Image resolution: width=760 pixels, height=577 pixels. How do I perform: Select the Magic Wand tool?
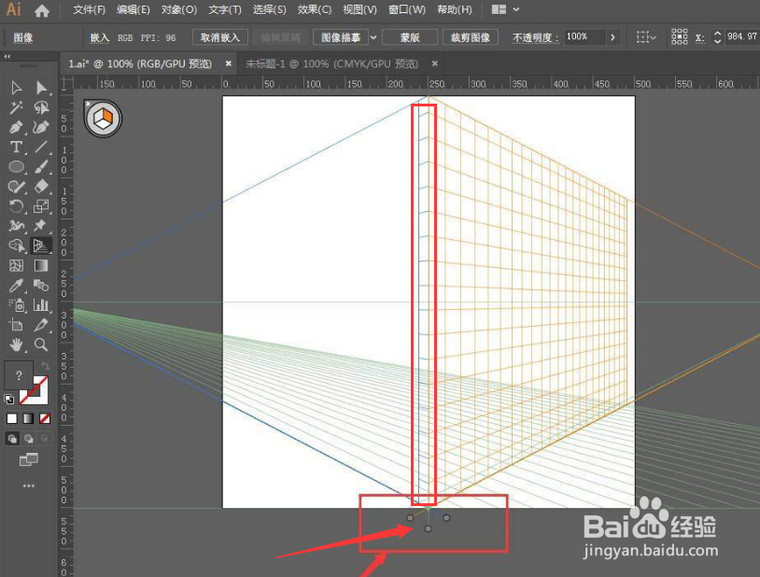16,107
